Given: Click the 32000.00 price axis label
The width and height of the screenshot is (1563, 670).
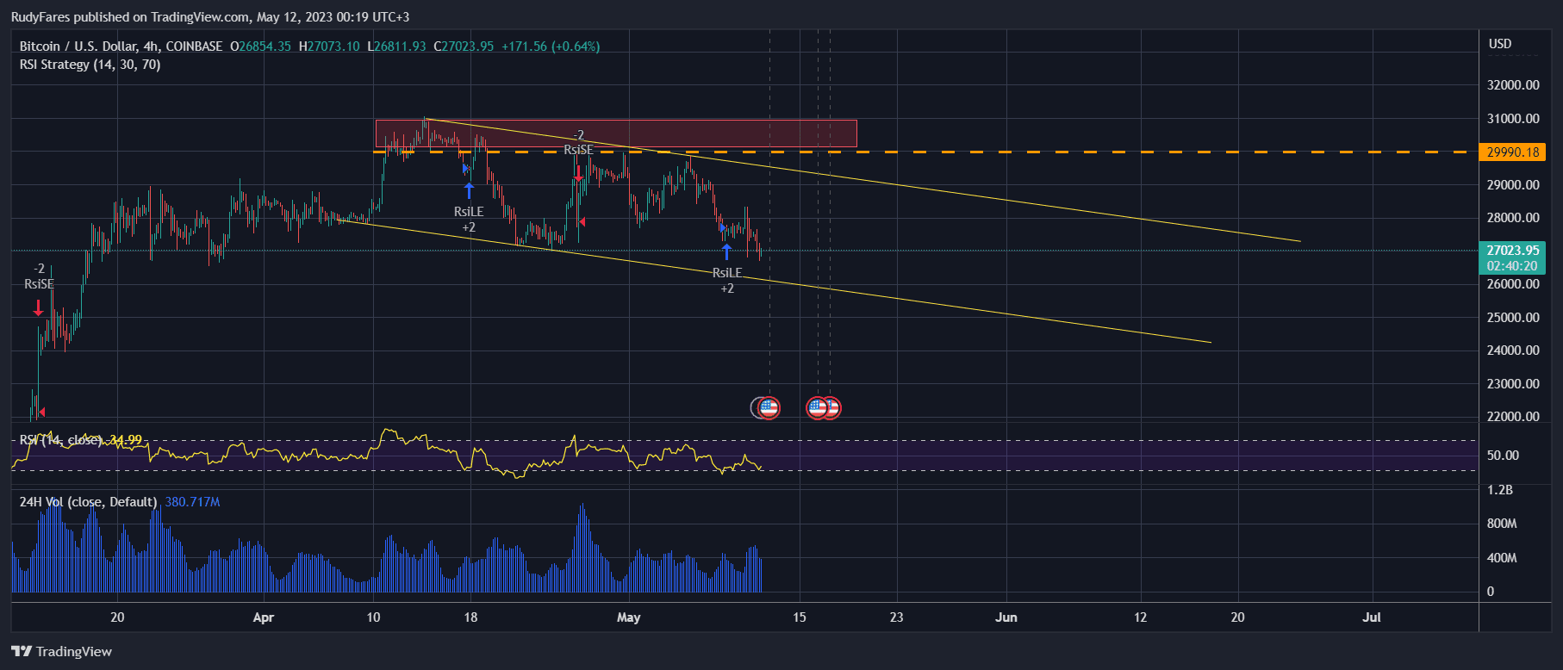Looking at the screenshot, I should pyautogui.click(x=1513, y=85).
